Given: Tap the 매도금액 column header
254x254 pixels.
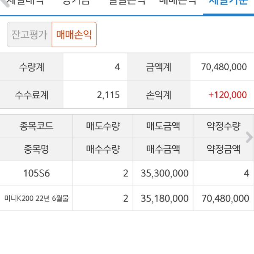Looking at the screenshot, I should (163, 126).
